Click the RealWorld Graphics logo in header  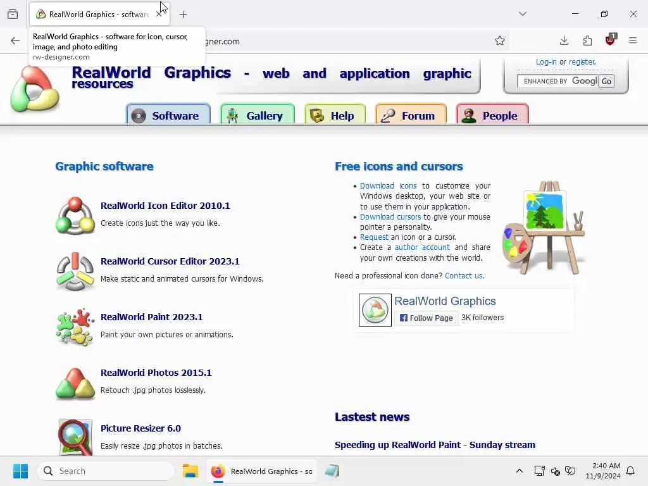pos(35,89)
